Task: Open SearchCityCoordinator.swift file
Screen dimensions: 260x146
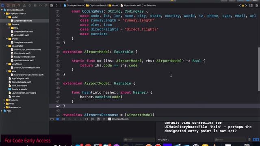Action: [27, 49]
